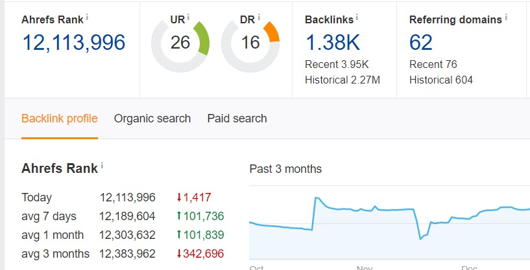Open the 62 referring domains count

[x=421, y=43]
